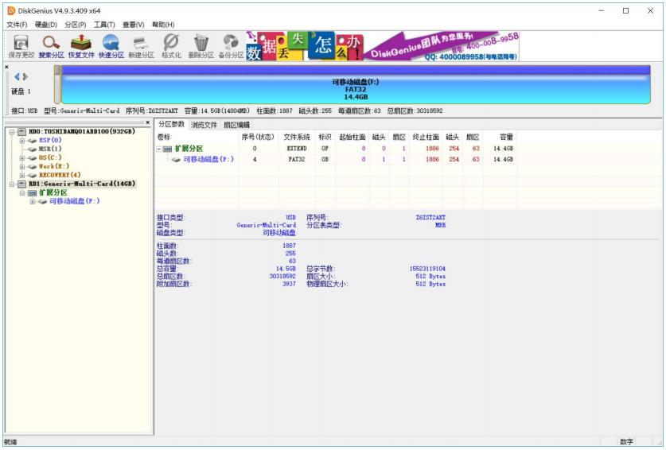Open the 工具(T) menu
The height and width of the screenshot is (450, 666).
[x=104, y=25]
